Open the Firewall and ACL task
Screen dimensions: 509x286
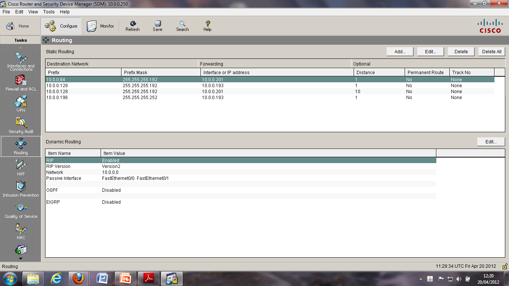coord(21,83)
